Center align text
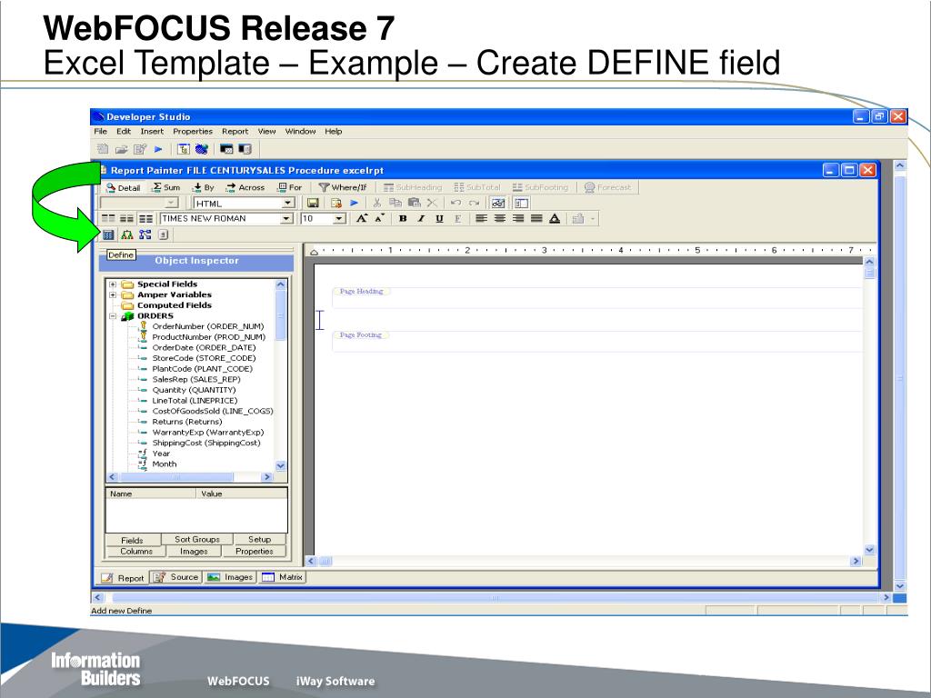 tap(500, 218)
